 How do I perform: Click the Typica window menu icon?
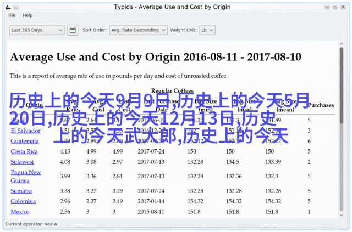click(x=7, y=7)
